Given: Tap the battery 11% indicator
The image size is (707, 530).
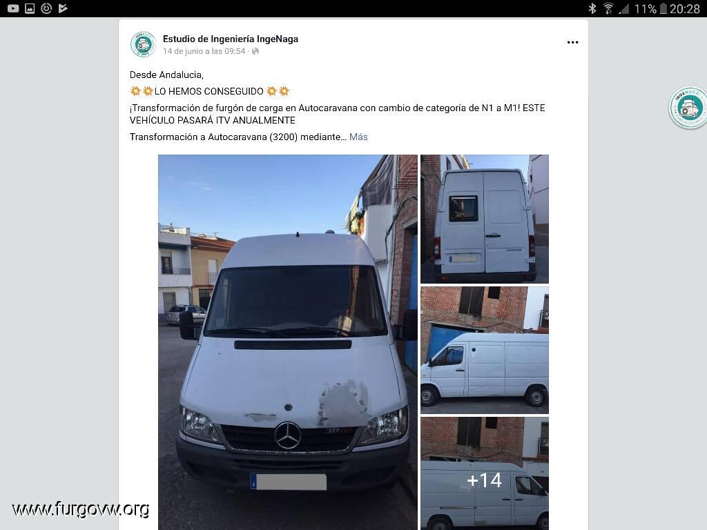Looking at the screenshot, I should point(650,8).
